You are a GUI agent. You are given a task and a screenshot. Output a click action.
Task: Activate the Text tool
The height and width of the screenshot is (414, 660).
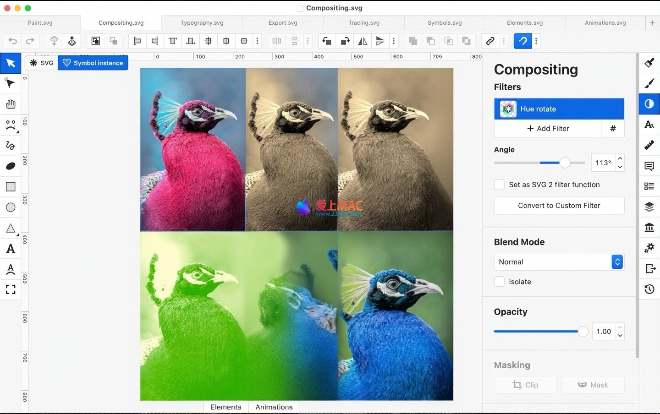(11, 249)
